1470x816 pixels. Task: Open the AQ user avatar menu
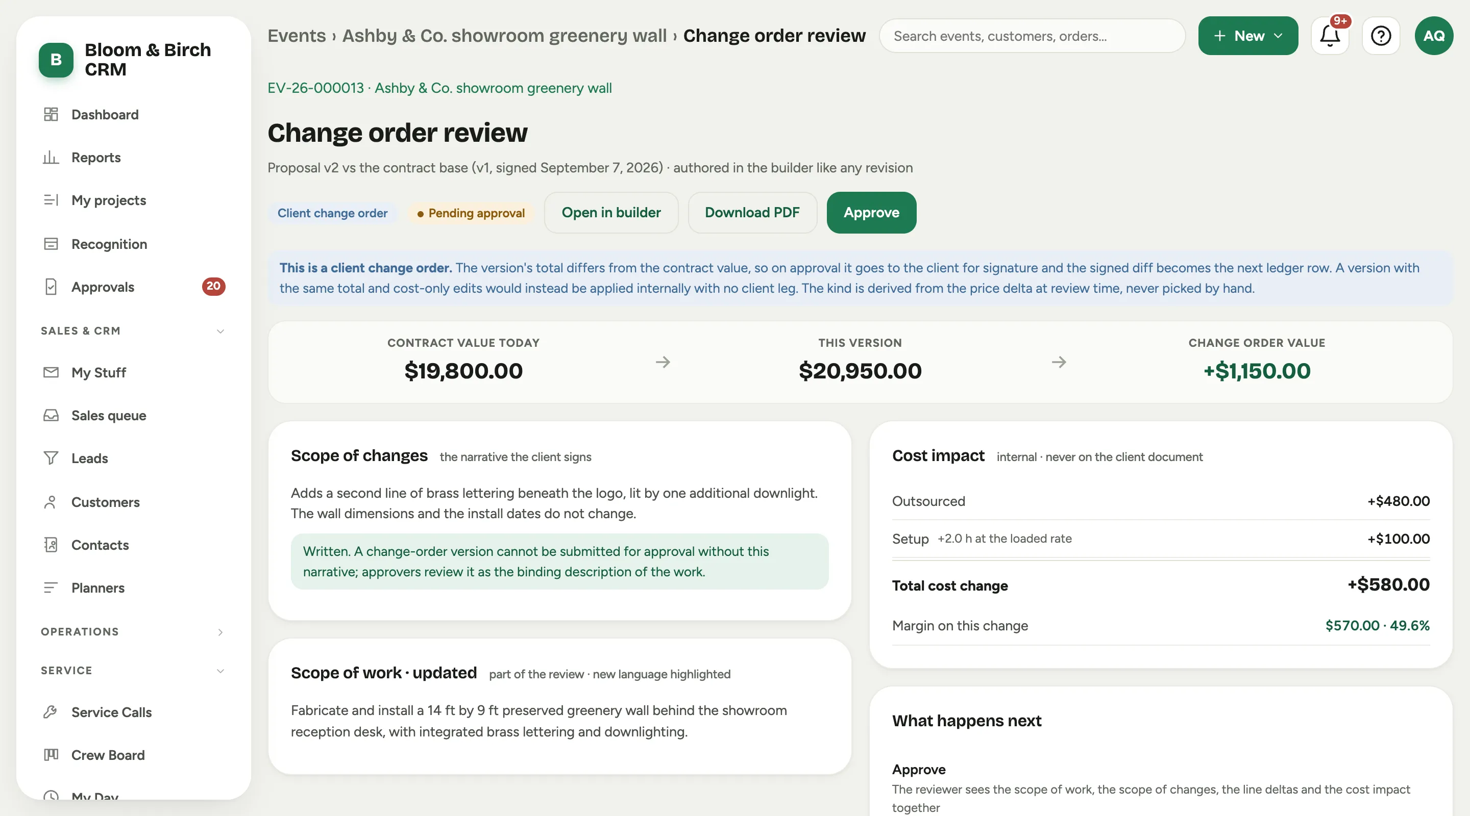(x=1433, y=36)
